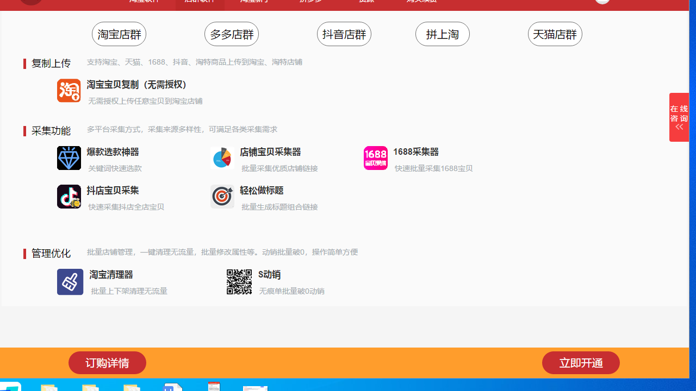
Task: Select the 天猫店群 category pill
Action: coord(555,34)
